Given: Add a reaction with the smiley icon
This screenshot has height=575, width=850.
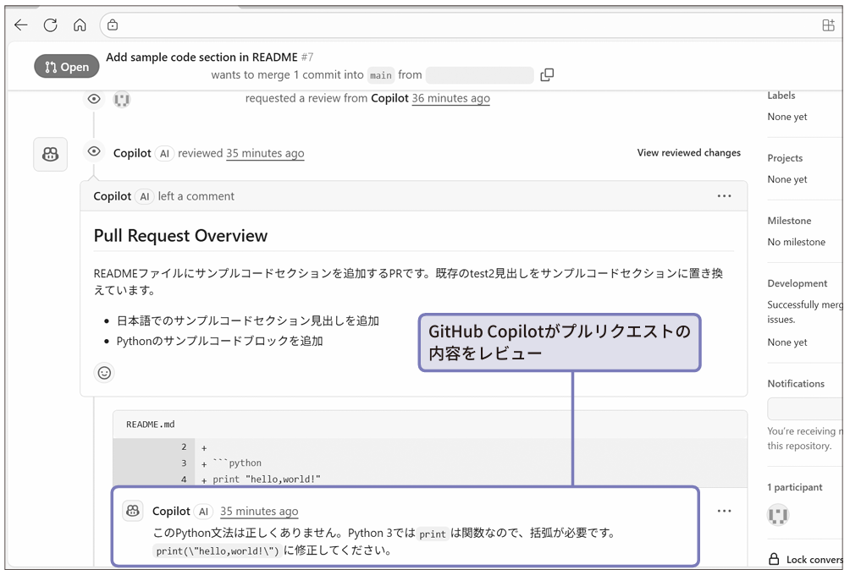Looking at the screenshot, I should tap(104, 373).
